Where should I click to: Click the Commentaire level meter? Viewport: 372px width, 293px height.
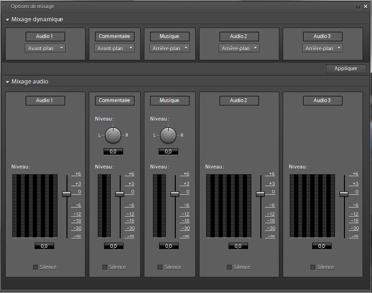point(104,206)
